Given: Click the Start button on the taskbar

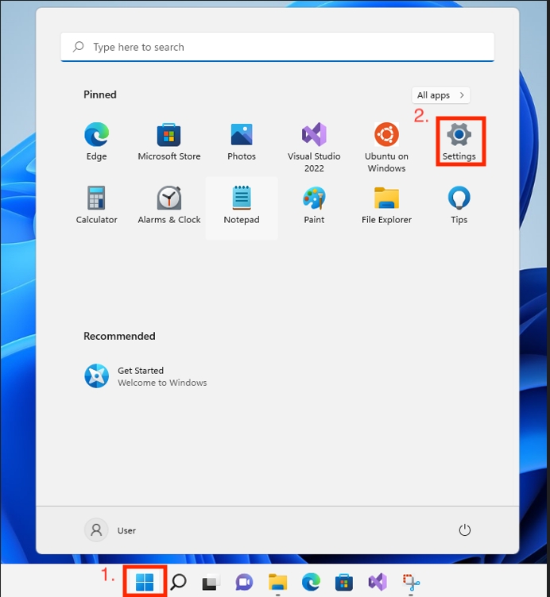Looking at the screenshot, I should pyautogui.click(x=145, y=582).
